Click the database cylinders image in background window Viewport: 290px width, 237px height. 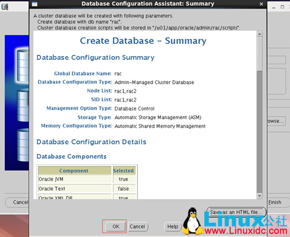click(17, 102)
